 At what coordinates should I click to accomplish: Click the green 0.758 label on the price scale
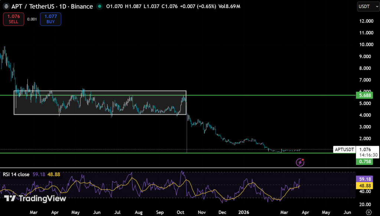click(x=364, y=162)
